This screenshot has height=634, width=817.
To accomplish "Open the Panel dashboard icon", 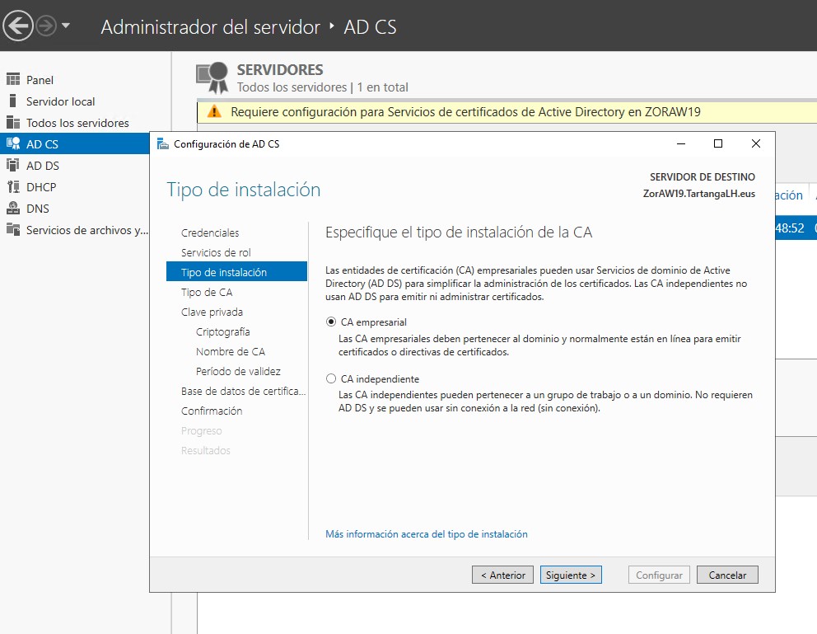I will point(13,79).
